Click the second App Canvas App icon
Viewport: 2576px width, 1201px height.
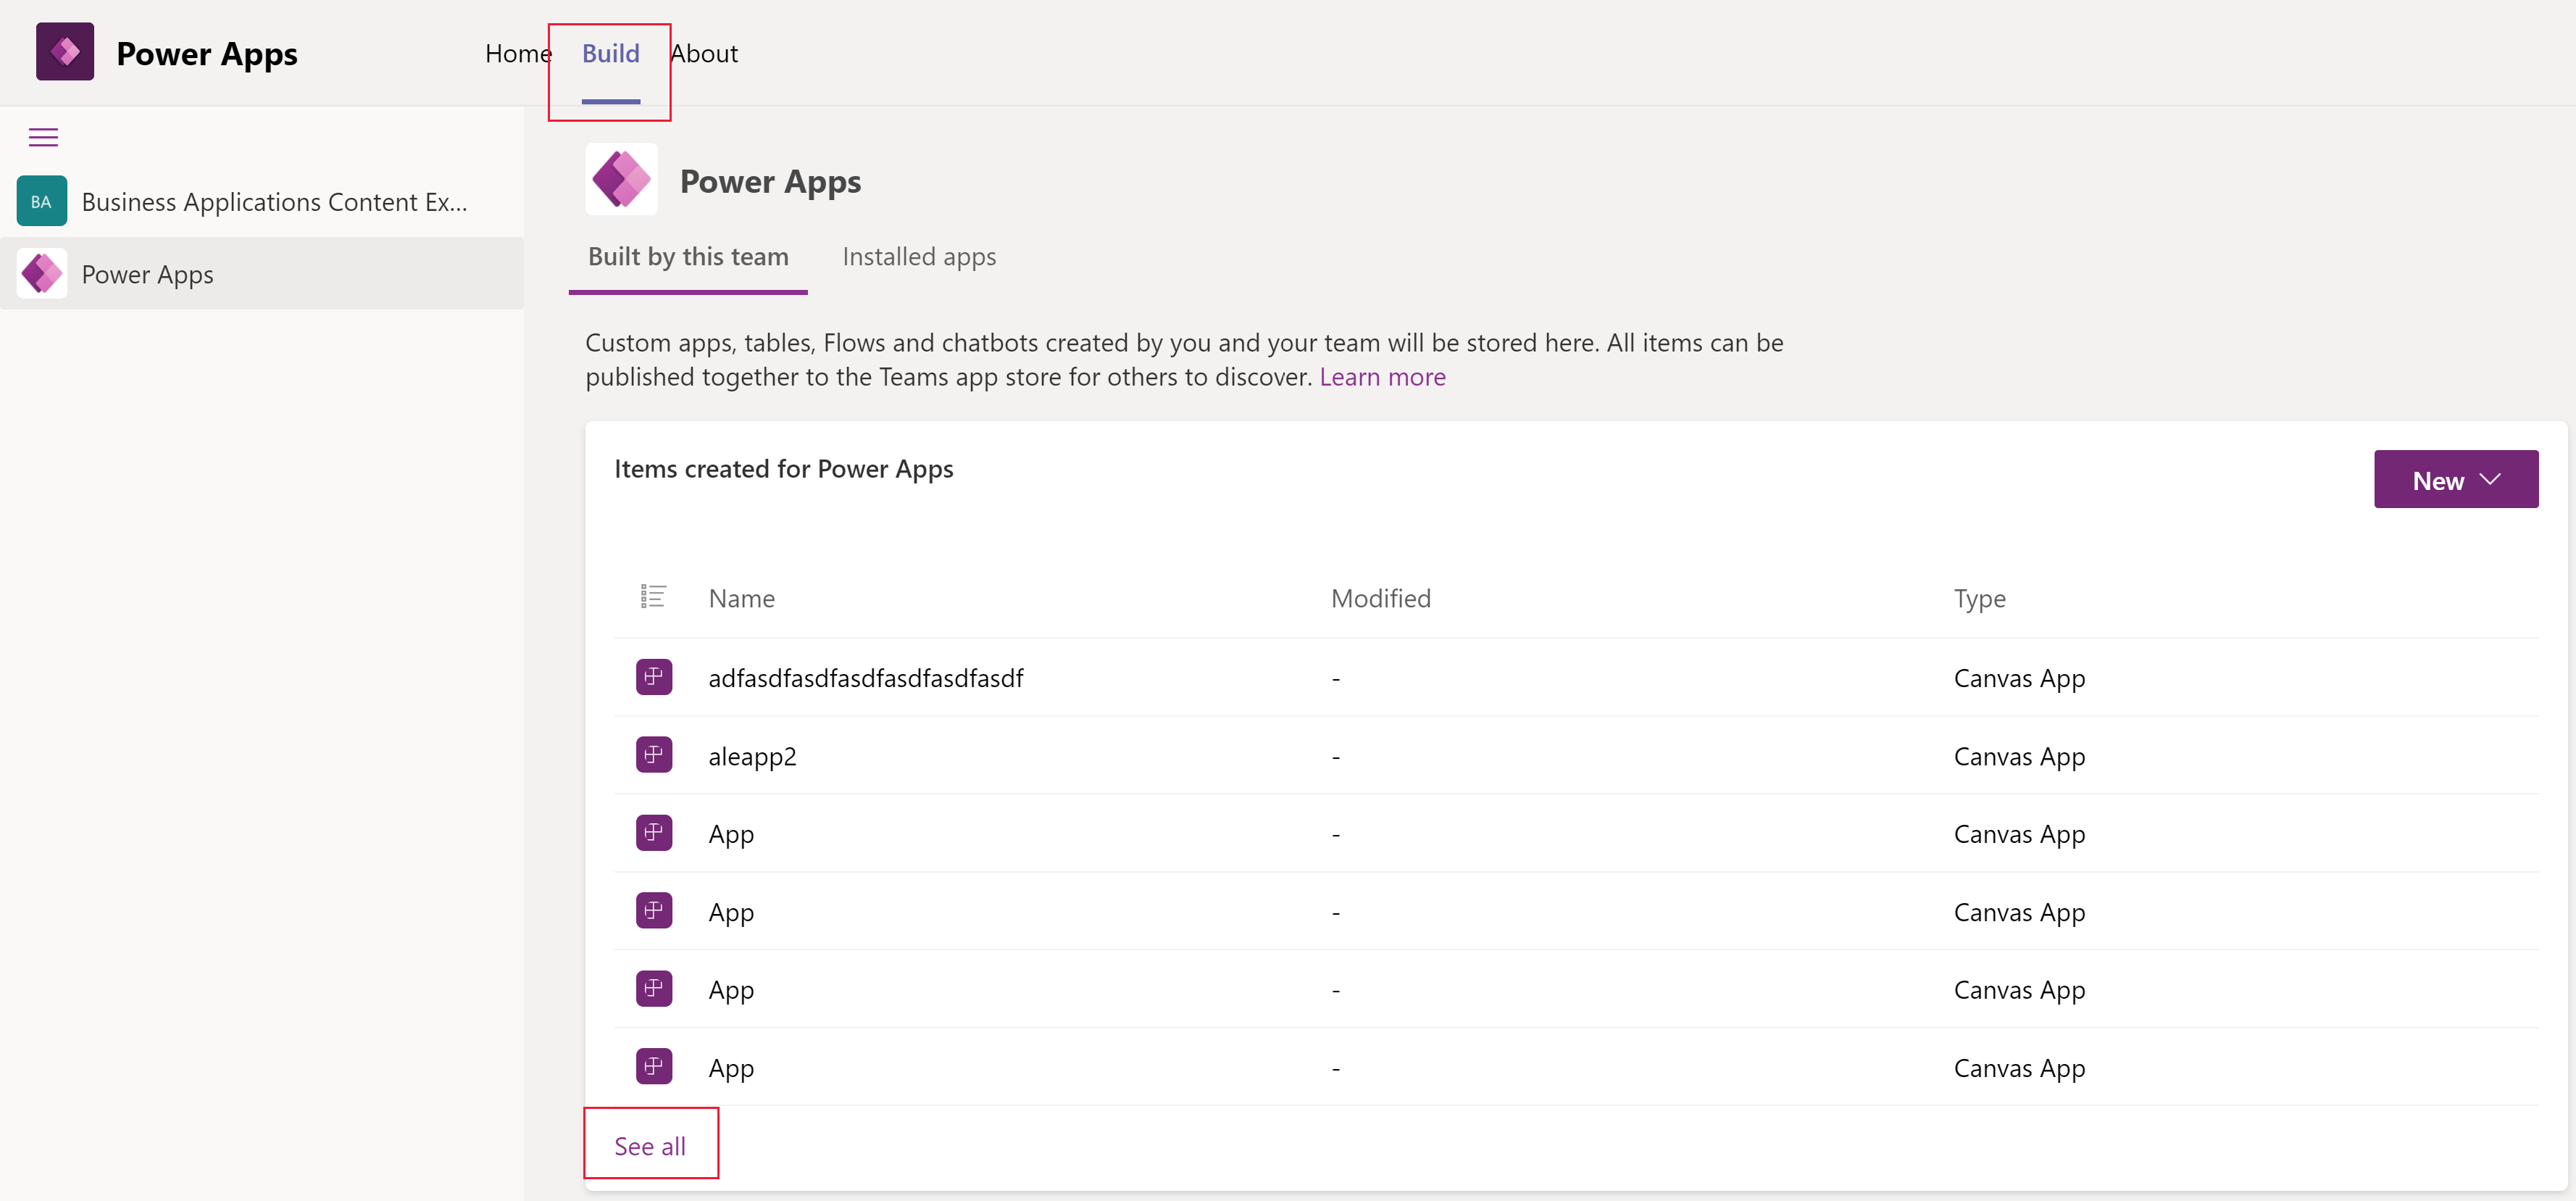[x=654, y=910]
